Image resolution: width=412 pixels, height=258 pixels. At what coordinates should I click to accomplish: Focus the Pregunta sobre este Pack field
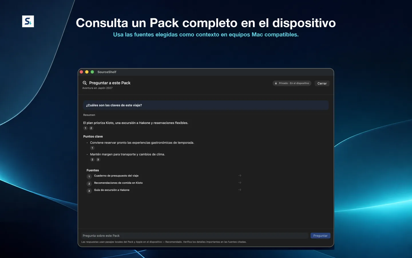click(195, 236)
